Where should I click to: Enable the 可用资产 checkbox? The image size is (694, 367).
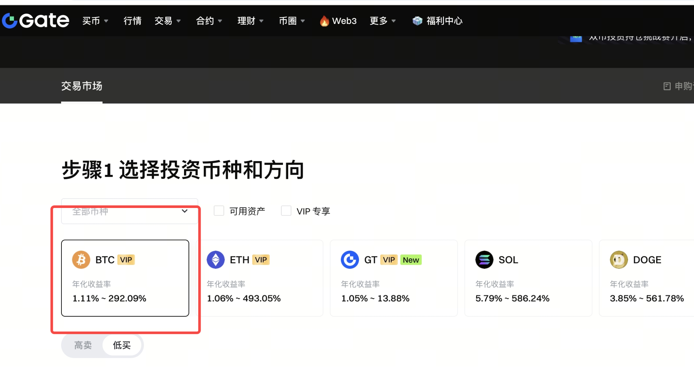(x=219, y=211)
